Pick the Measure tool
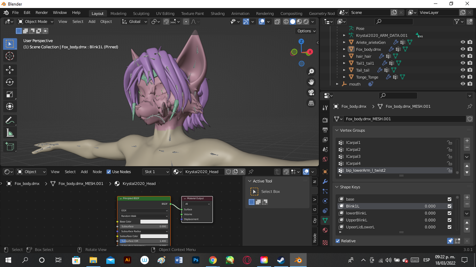This screenshot has height=267, width=476. point(10,133)
